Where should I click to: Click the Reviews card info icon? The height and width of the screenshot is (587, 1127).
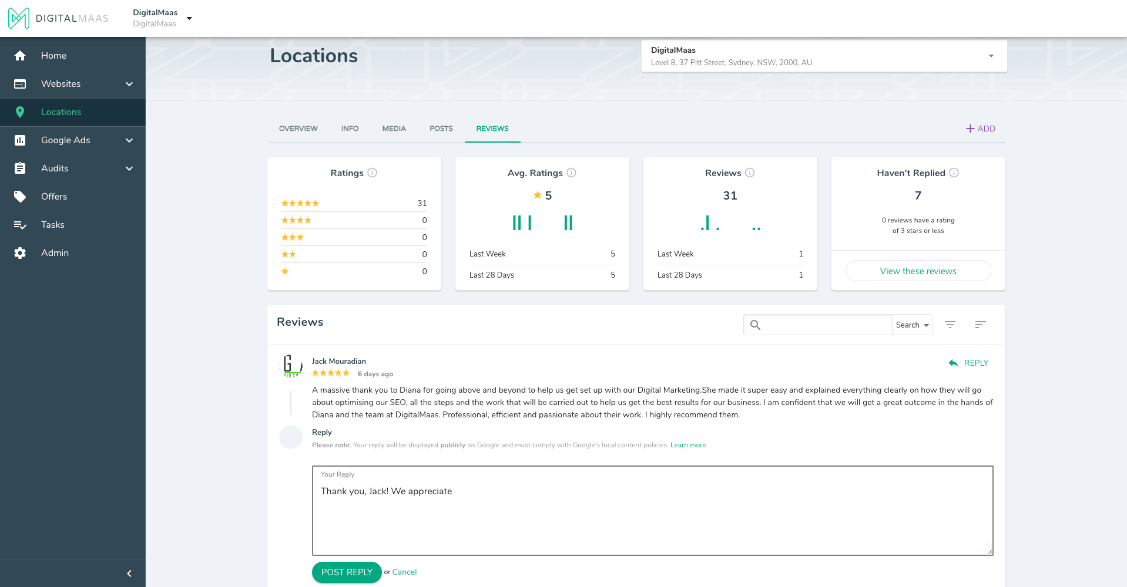coord(750,173)
